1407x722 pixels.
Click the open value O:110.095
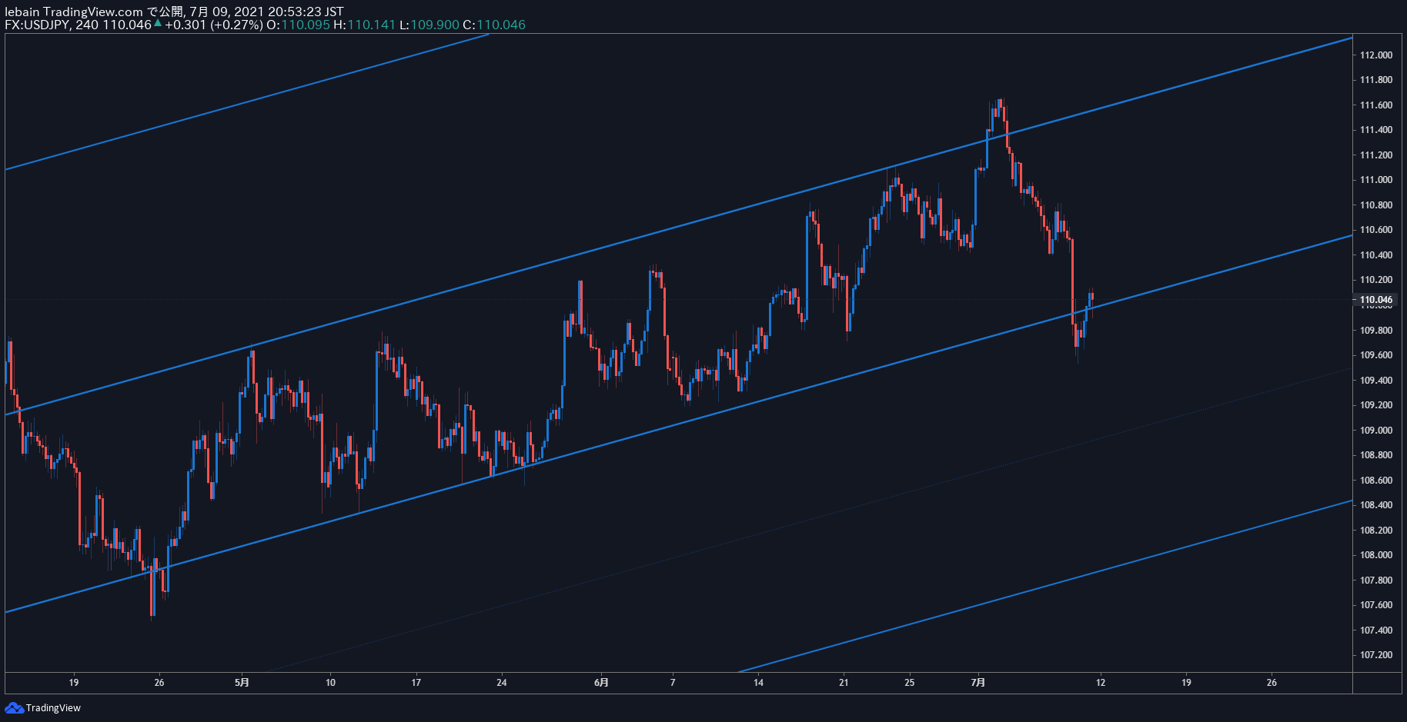point(298,25)
